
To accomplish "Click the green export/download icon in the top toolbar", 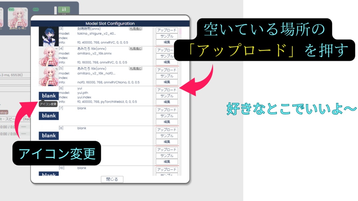I will tap(64, 10).
